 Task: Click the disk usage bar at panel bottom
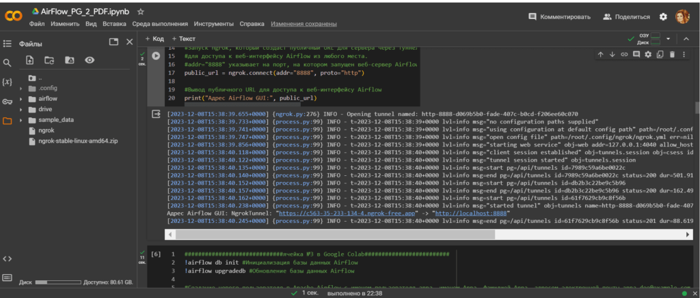click(x=59, y=282)
